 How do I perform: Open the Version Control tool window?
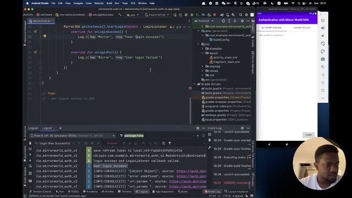tap(40, 191)
